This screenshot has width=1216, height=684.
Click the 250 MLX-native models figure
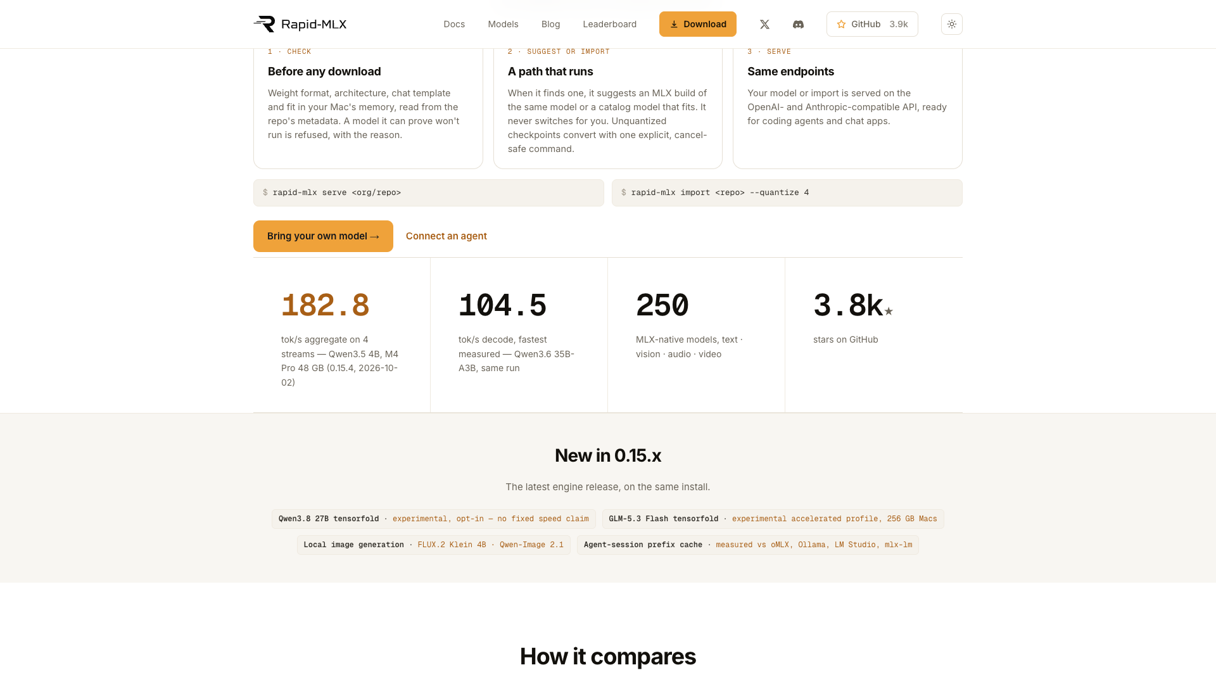(x=662, y=305)
